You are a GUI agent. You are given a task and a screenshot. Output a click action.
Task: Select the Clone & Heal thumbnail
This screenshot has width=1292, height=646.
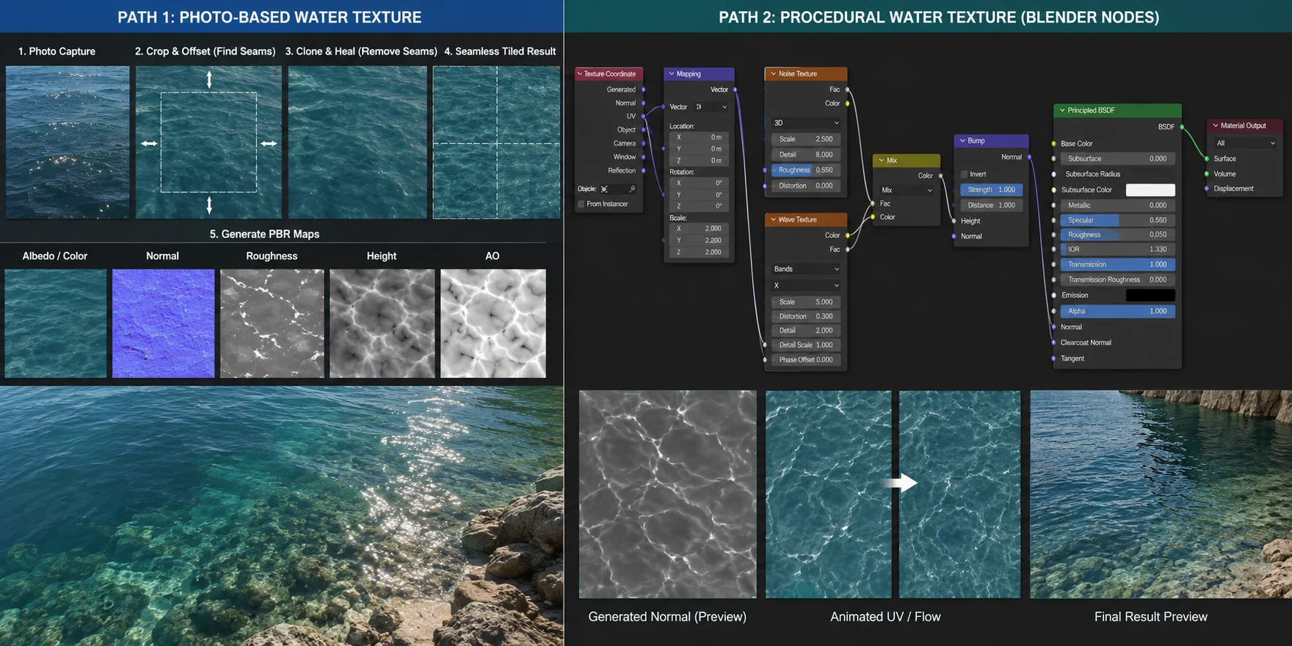click(x=358, y=142)
